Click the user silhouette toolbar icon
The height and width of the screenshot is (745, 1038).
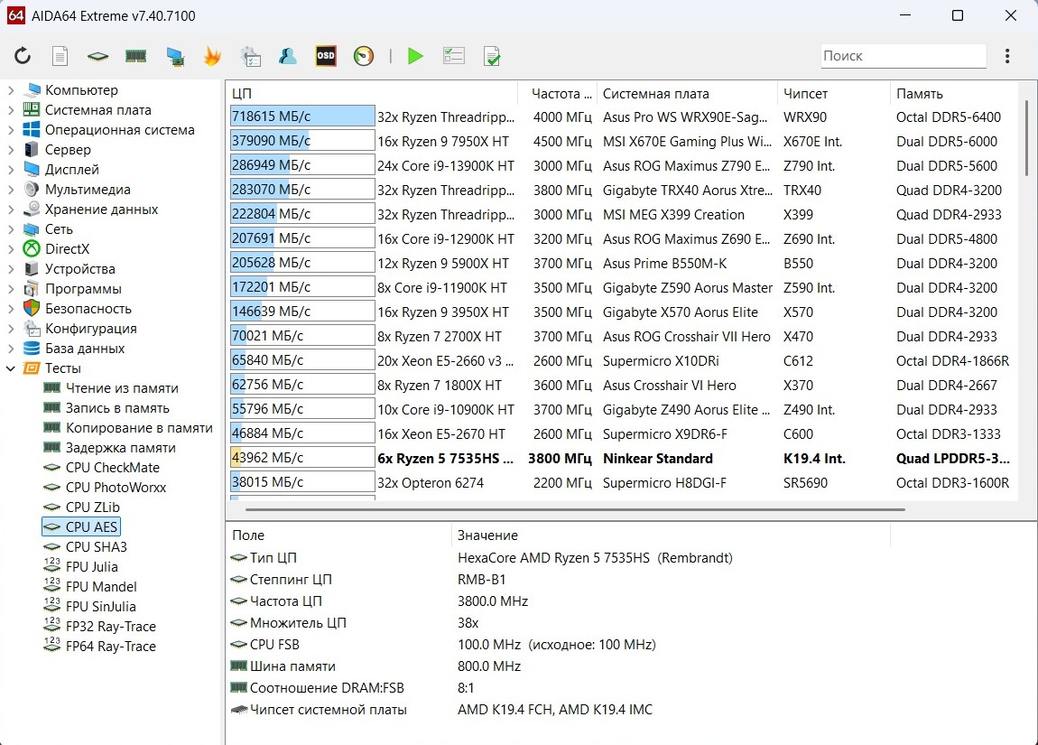[x=288, y=56]
